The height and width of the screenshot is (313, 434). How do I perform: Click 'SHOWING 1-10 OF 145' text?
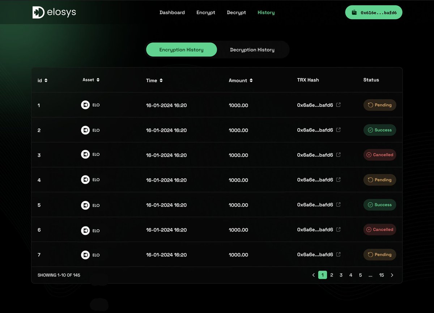point(59,275)
